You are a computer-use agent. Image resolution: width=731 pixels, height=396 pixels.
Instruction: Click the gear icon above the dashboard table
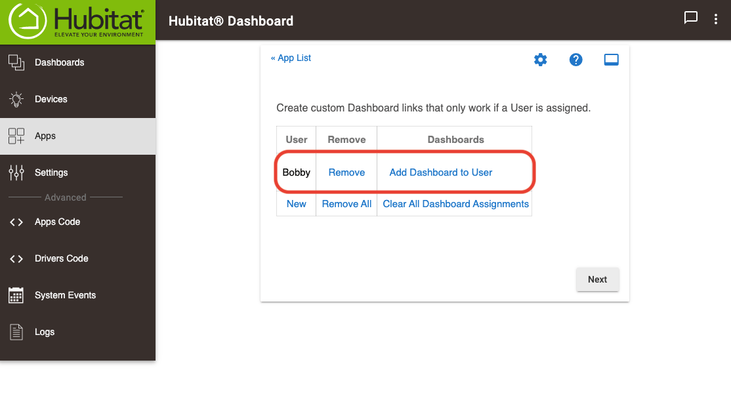pos(540,59)
